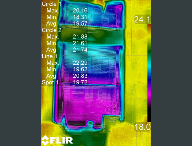Click Circle 1 minimum value 18.31
The height and width of the screenshot is (146, 192).
pyautogui.click(x=80, y=17)
